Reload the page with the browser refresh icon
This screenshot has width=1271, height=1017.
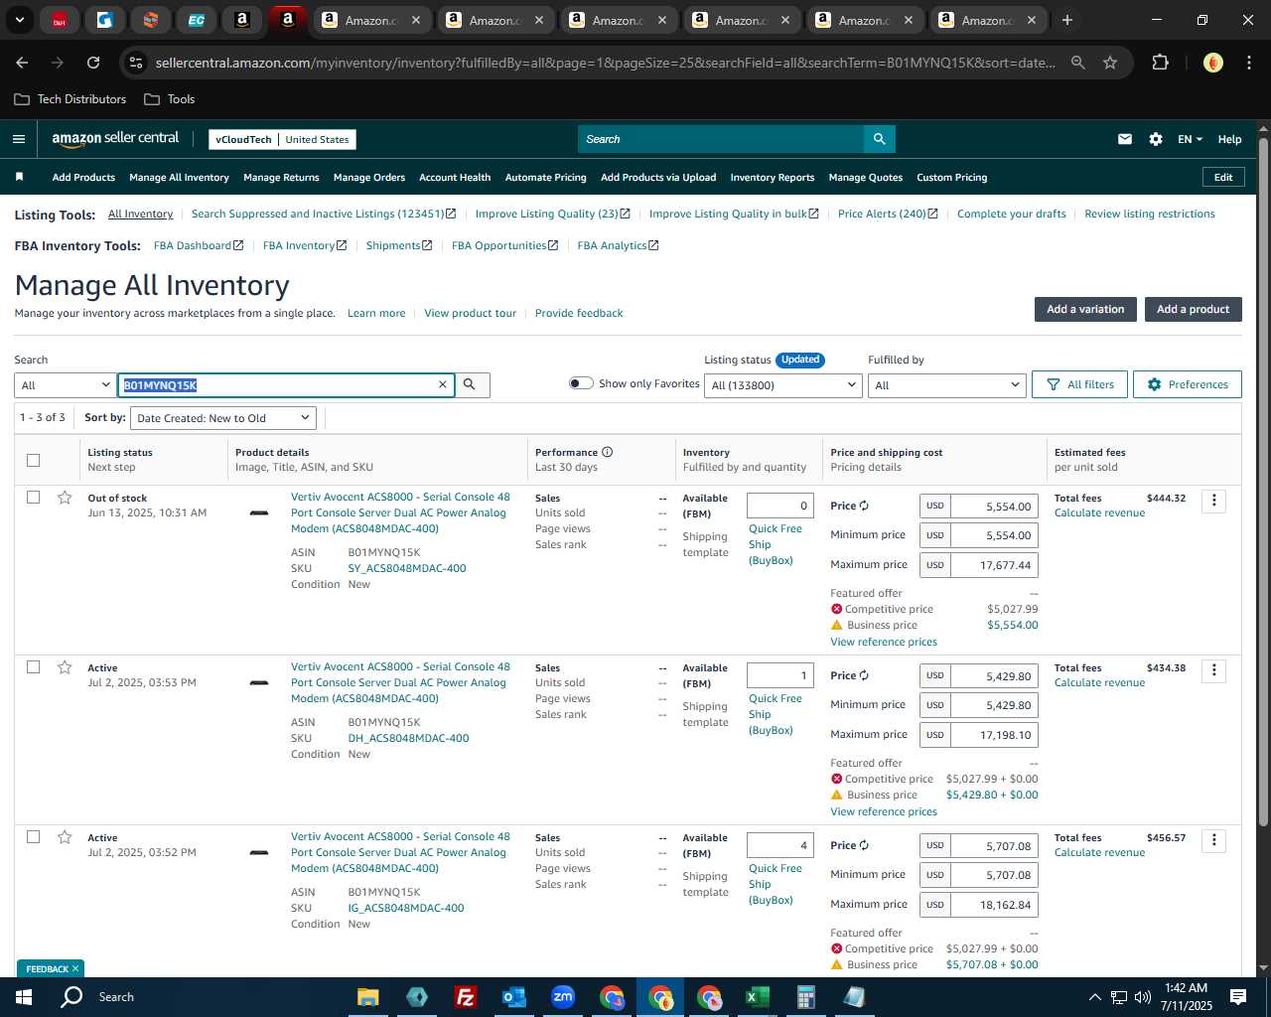[x=93, y=63]
